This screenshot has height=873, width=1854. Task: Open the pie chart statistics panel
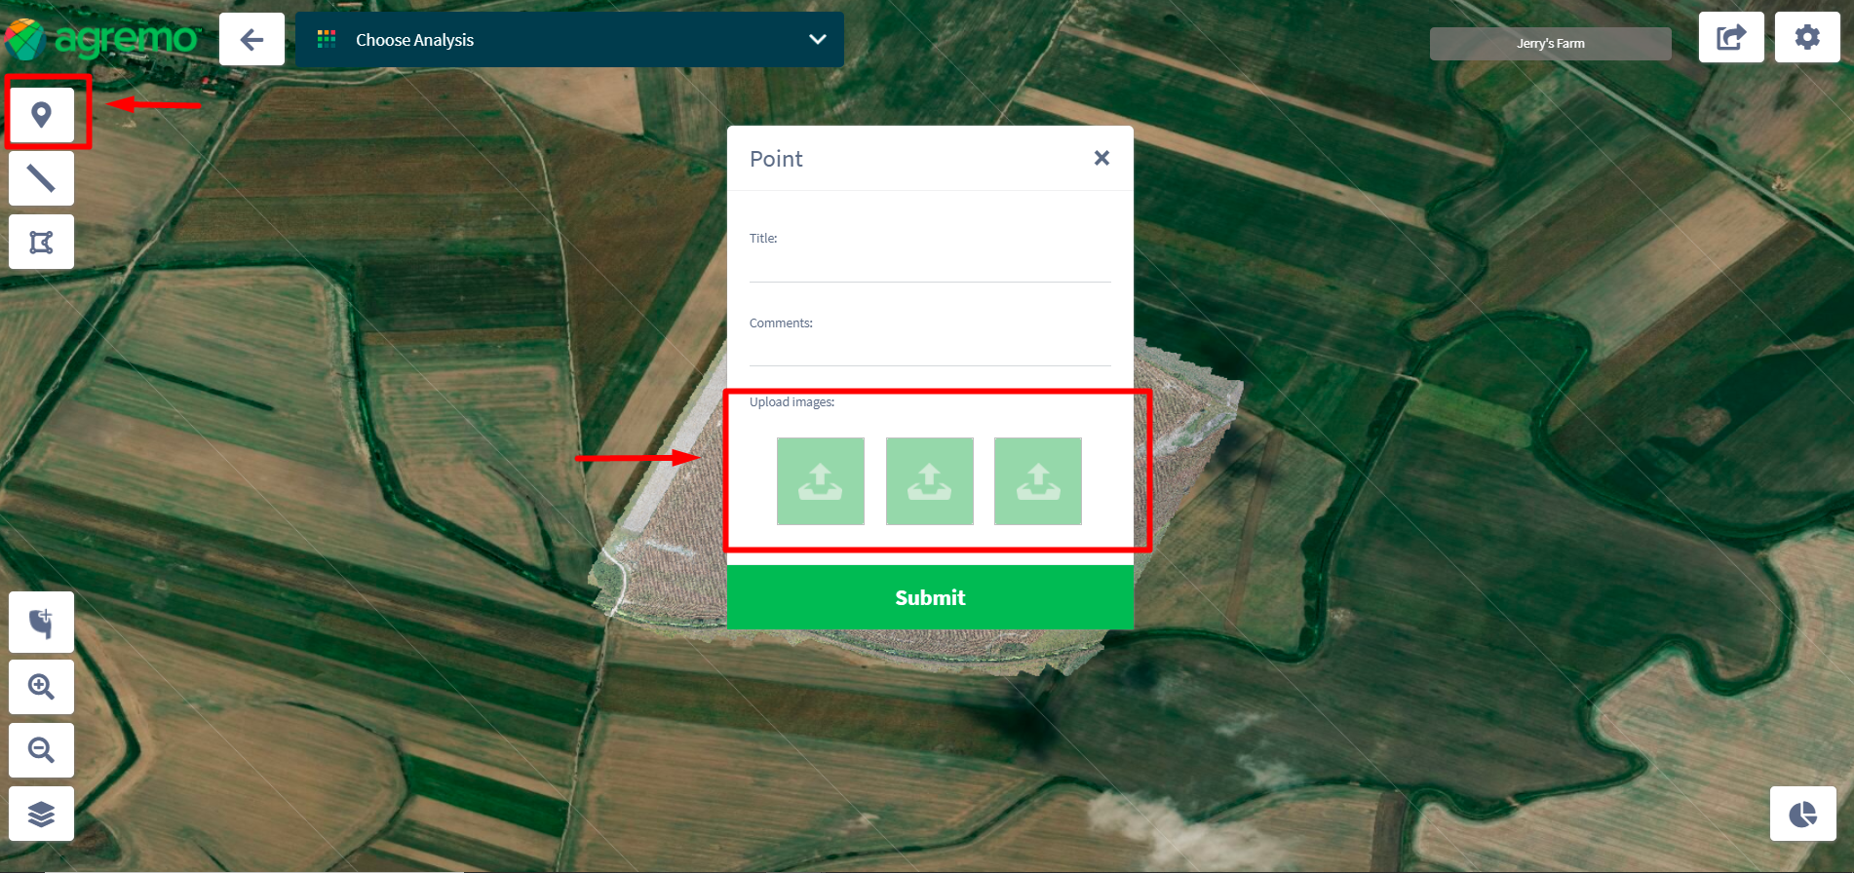pyautogui.click(x=1802, y=814)
